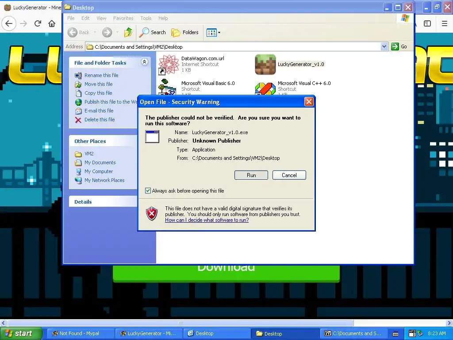This screenshot has width=453, height=340.
Task: Switch to LuckyGenerator taskbar item
Action: click(x=148, y=333)
